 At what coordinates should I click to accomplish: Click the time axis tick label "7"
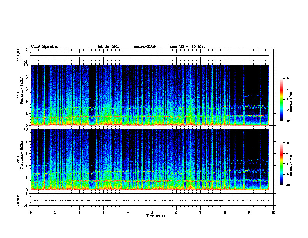coord(201,212)
